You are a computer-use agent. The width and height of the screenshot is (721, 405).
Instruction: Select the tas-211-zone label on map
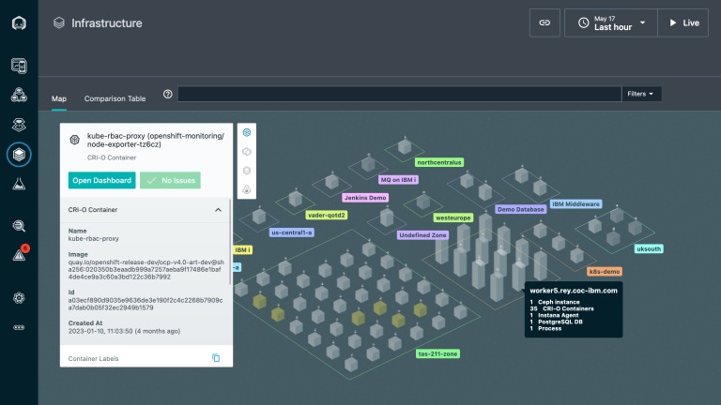pyautogui.click(x=437, y=353)
